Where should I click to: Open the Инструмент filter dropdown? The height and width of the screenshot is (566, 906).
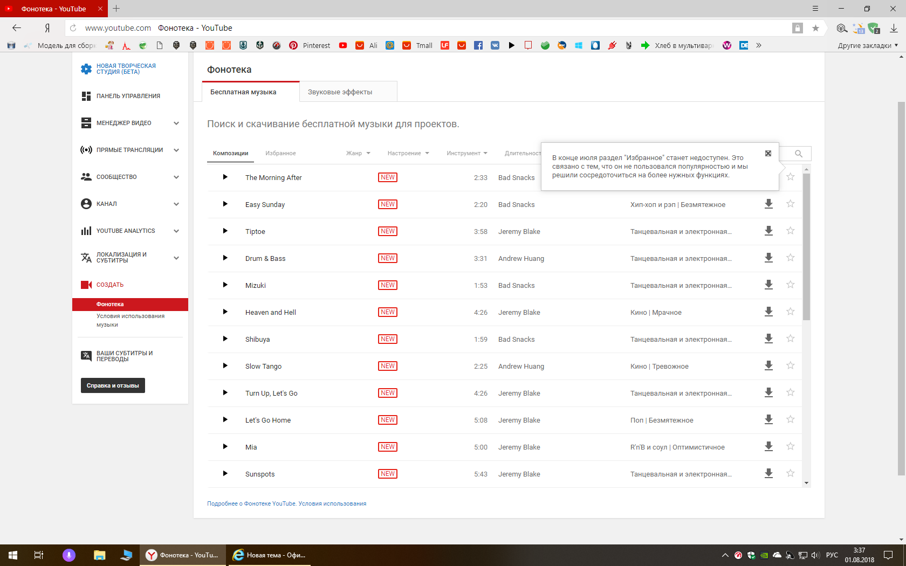[x=467, y=153]
